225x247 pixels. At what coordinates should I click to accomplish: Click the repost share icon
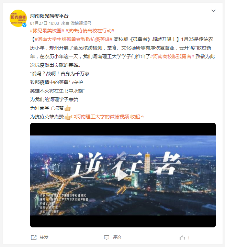click(x=34, y=237)
